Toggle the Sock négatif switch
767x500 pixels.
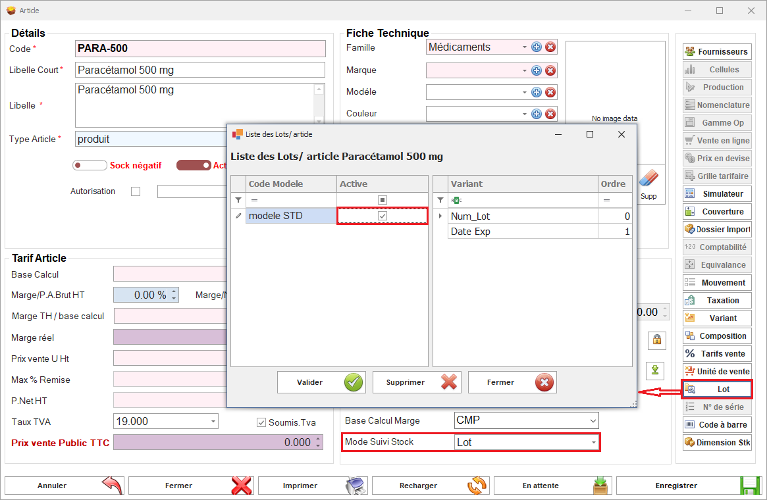(90, 166)
